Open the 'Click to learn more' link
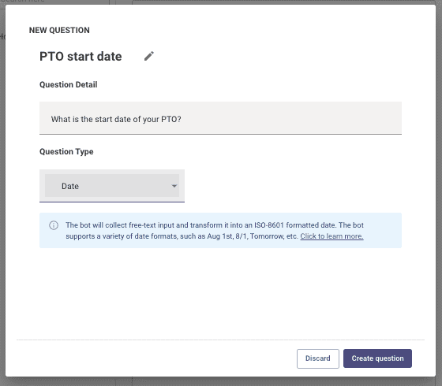The height and width of the screenshot is (386, 442). click(x=331, y=236)
